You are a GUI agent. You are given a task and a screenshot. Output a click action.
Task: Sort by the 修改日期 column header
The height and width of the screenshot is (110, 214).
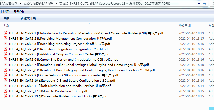coord(185,26)
